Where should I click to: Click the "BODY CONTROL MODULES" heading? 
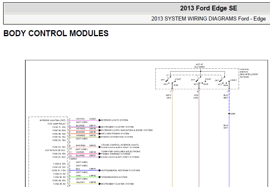pos(56,33)
